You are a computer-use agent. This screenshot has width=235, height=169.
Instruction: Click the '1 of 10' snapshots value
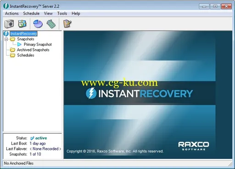pos(35,154)
